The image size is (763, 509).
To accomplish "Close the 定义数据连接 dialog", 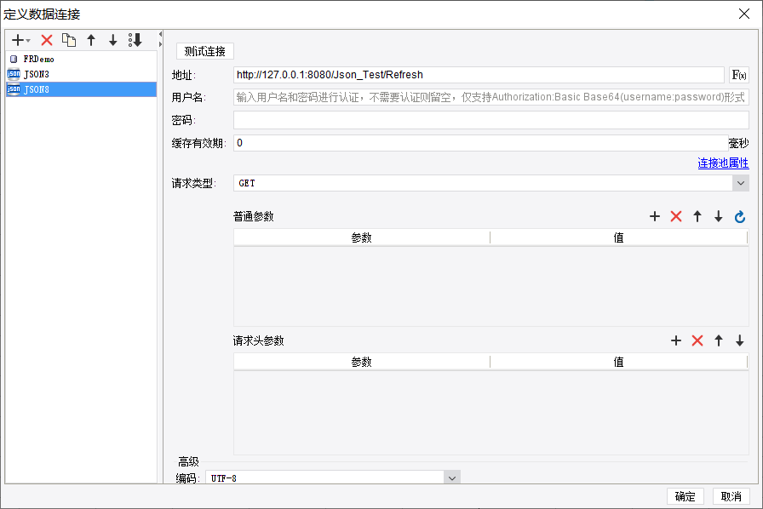I will 744,14.
